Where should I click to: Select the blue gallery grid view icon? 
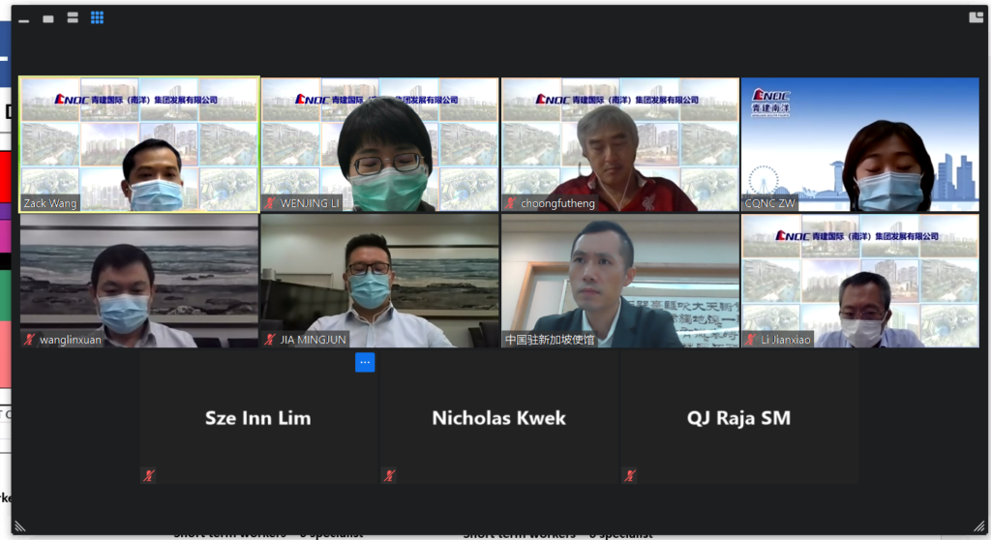[98, 17]
